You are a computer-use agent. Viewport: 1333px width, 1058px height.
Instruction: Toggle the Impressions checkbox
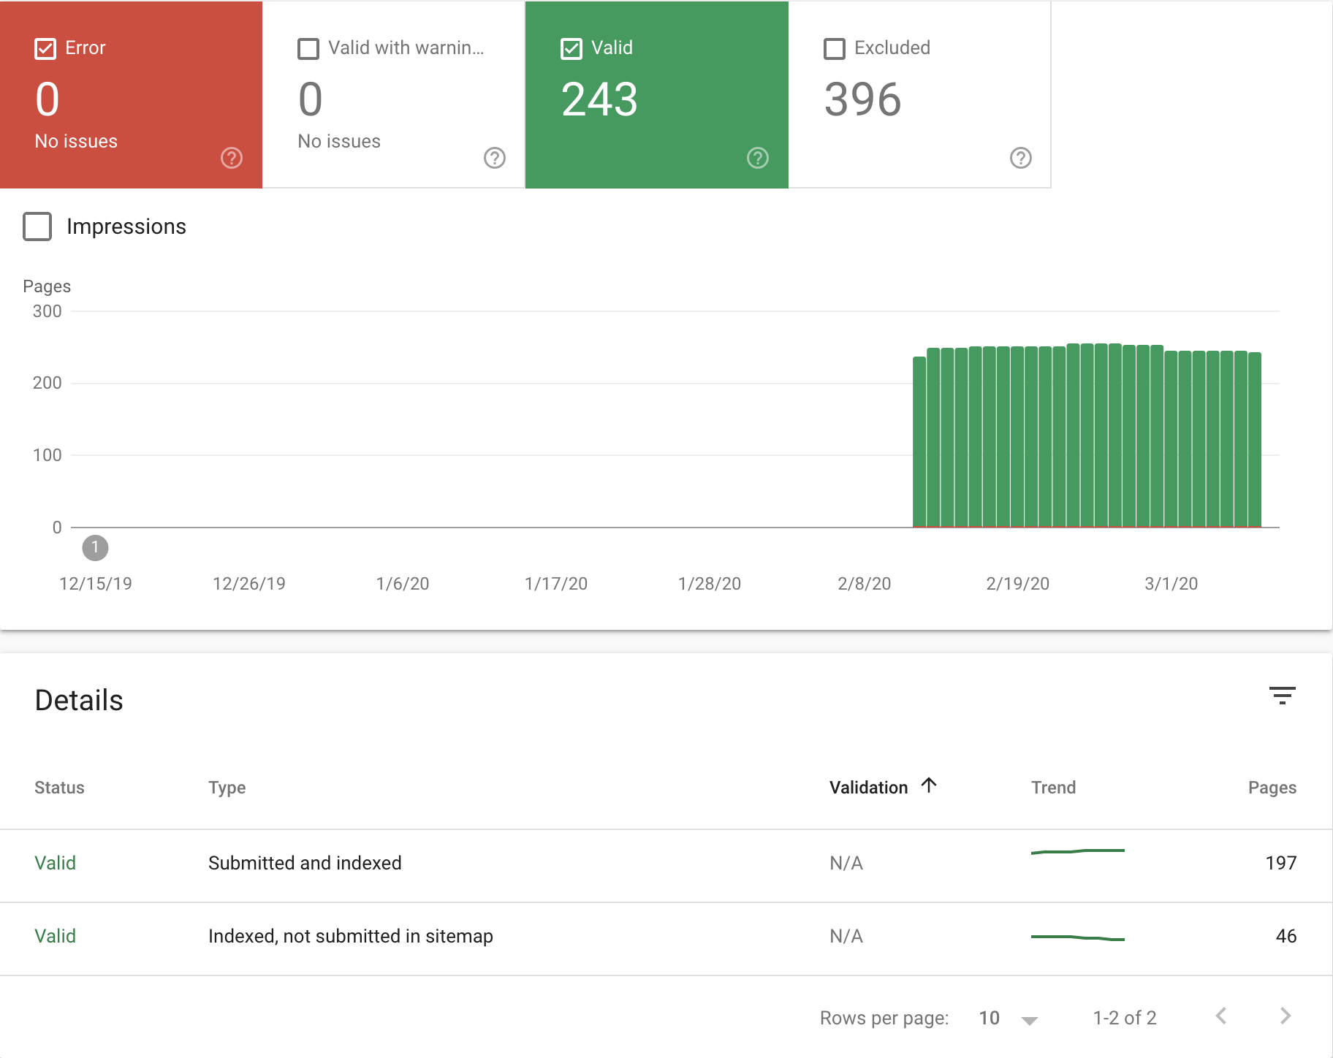point(37,227)
